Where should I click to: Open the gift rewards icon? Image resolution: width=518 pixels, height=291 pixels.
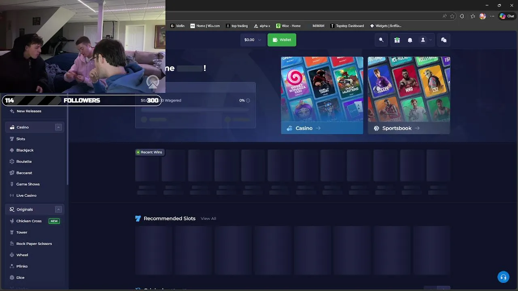(397, 40)
